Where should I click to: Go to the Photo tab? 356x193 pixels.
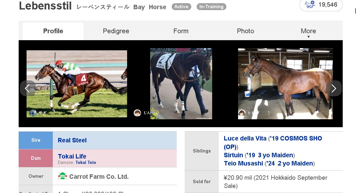click(x=245, y=31)
